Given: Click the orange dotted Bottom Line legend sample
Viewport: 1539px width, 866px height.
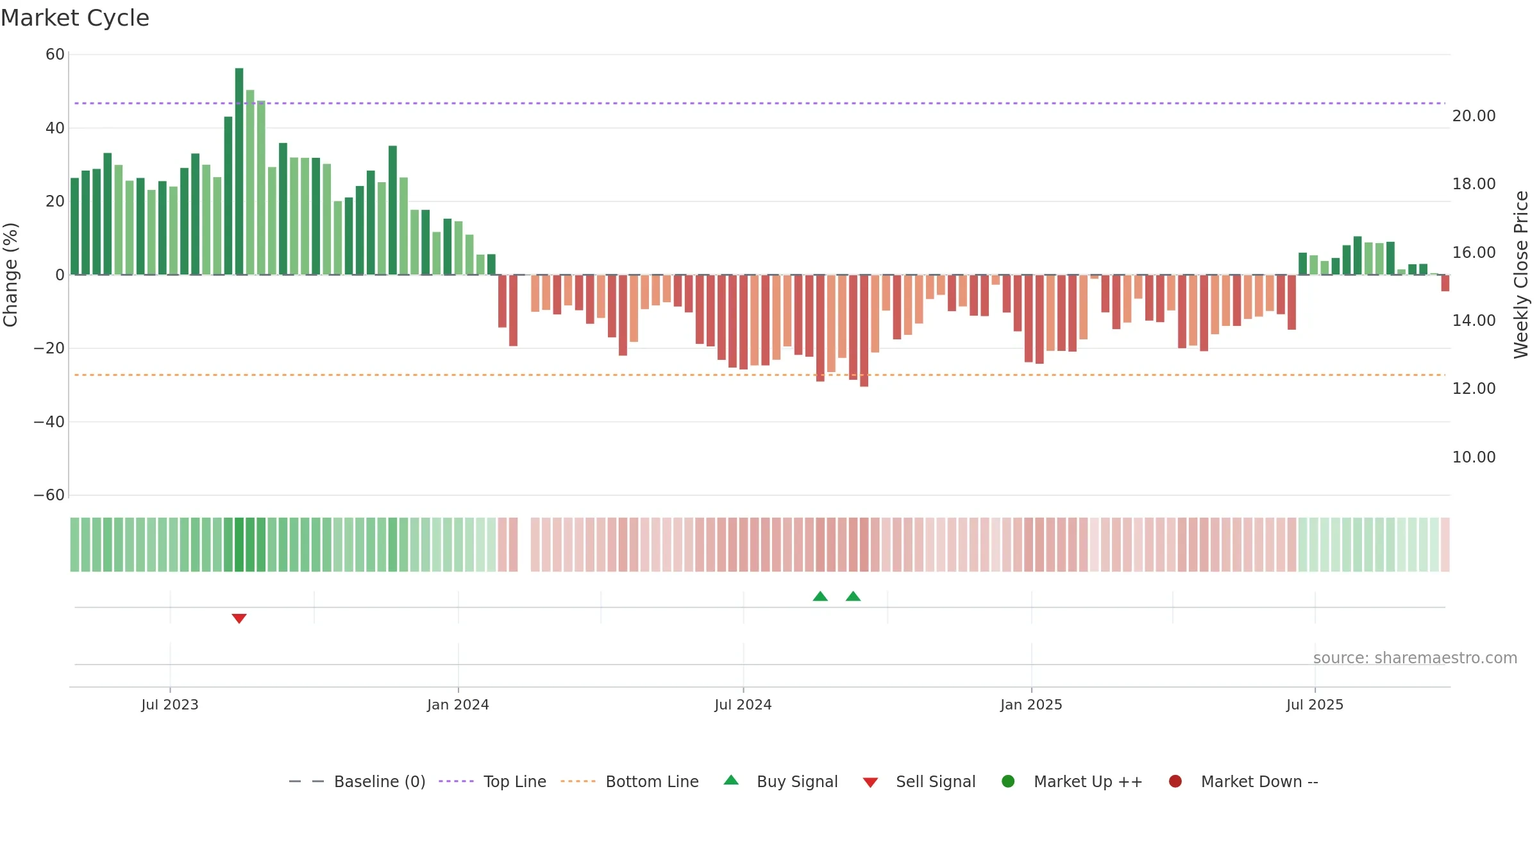Looking at the screenshot, I should pyautogui.click(x=578, y=781).
